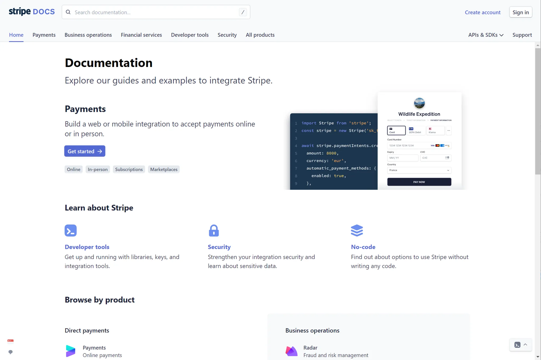Click the Radar product logo icon
The width and height of the screenshot is (541, 360).
click(291, 351)
